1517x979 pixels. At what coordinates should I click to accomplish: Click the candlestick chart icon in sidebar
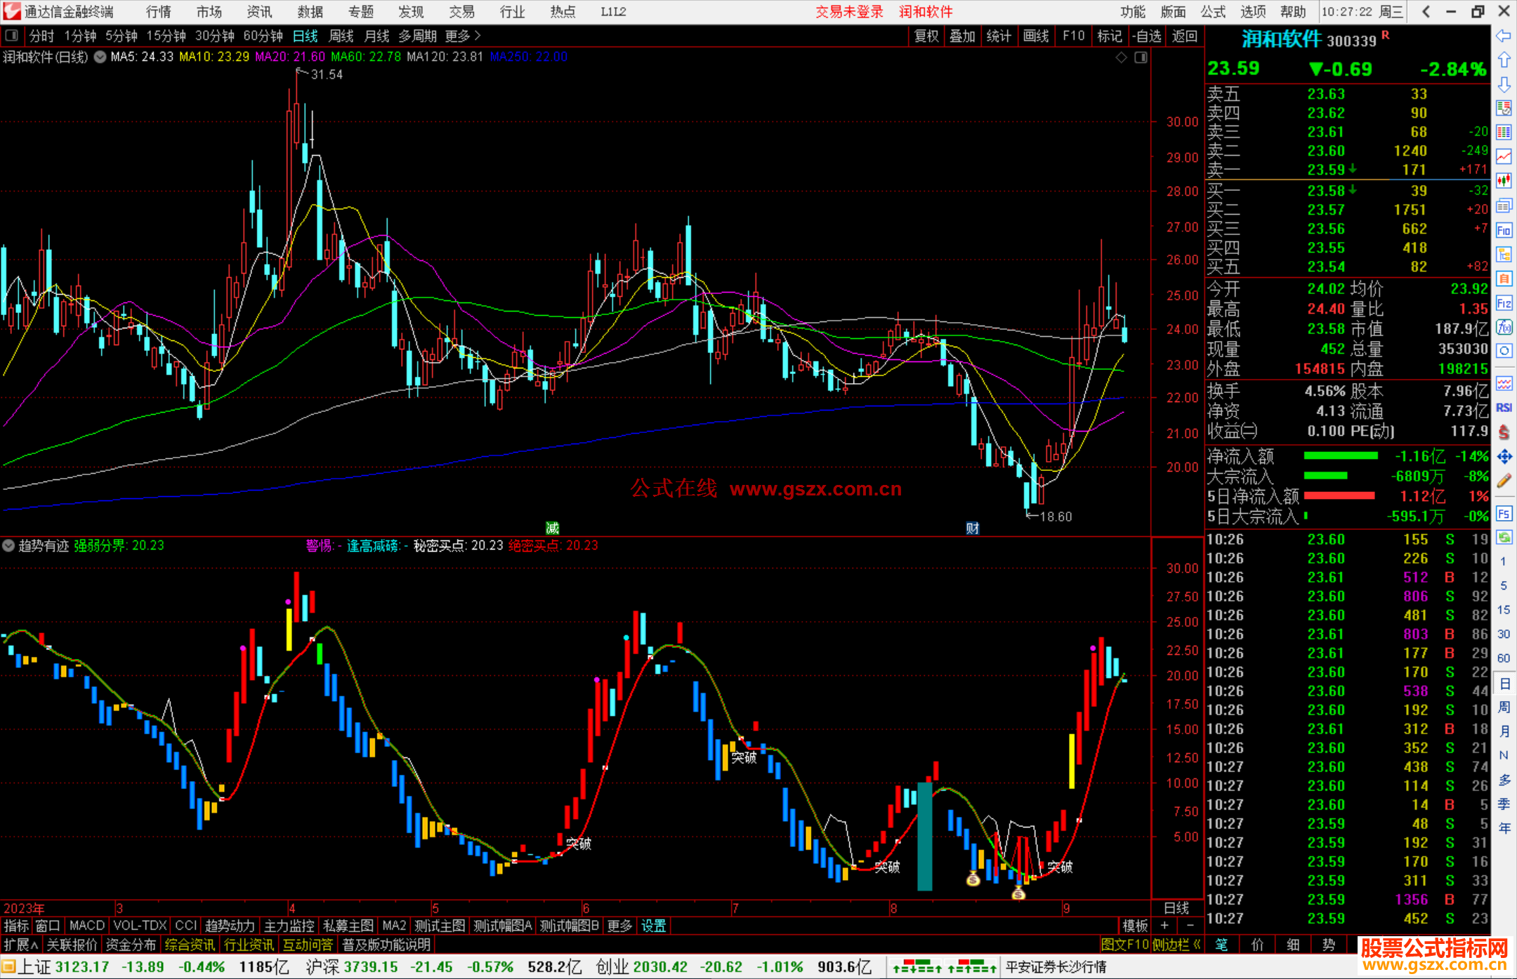1504,180
